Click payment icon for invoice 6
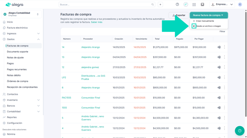Screen dimensions: 247x138 coord(219,87)
